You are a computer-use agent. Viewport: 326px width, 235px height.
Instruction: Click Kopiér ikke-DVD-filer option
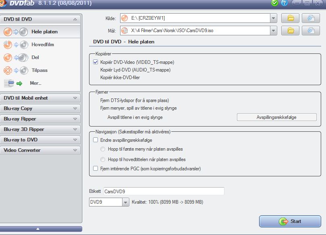pyautogui.click(x=120, y=78)
